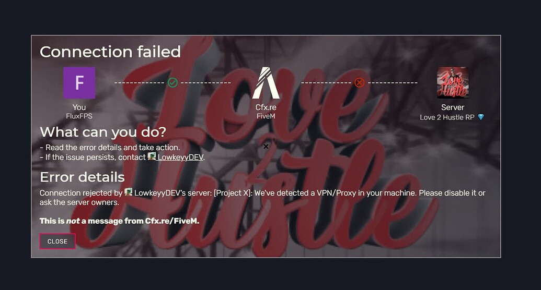Click the FluxFPS username label
541x290 pixels.
79,116
